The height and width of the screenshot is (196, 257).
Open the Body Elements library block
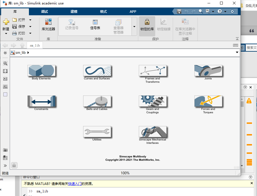[x=41, y=71]
